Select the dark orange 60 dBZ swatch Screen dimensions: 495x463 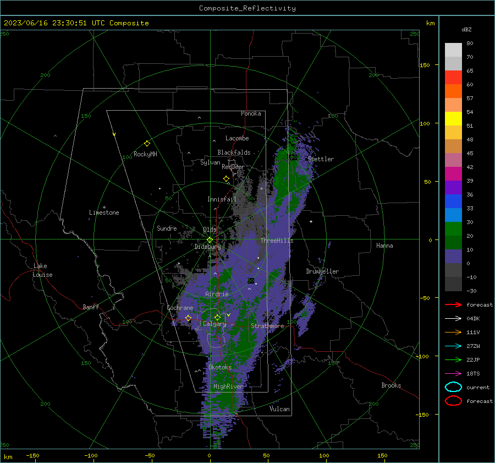click(x=453, y=91)
